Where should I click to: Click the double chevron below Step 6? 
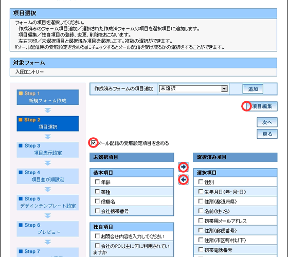coord(48,242)
